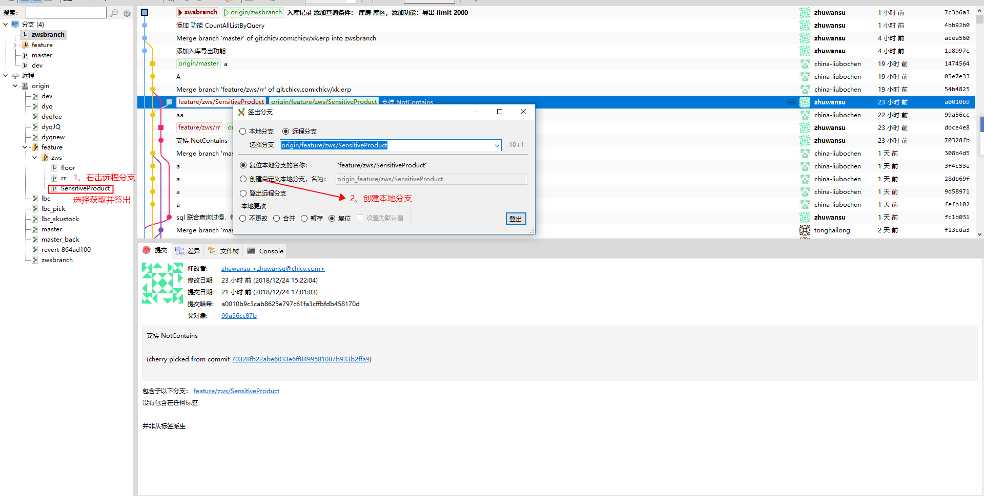984x496 pixels.
Task: Click the 签出 checkout button
Action: [x=516, y=219]
